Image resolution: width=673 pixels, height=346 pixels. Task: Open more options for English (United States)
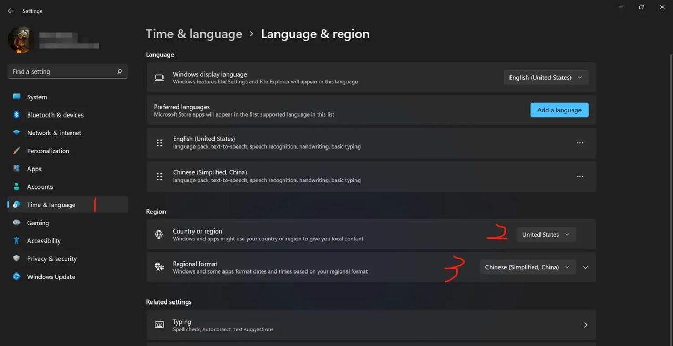580,142
